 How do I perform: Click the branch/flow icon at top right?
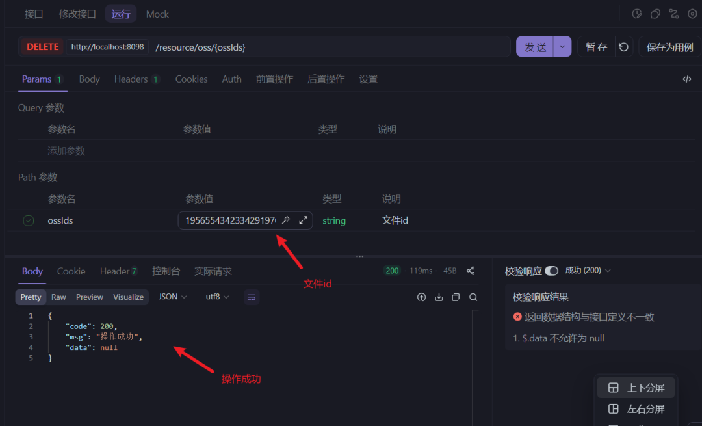point(674,14)
